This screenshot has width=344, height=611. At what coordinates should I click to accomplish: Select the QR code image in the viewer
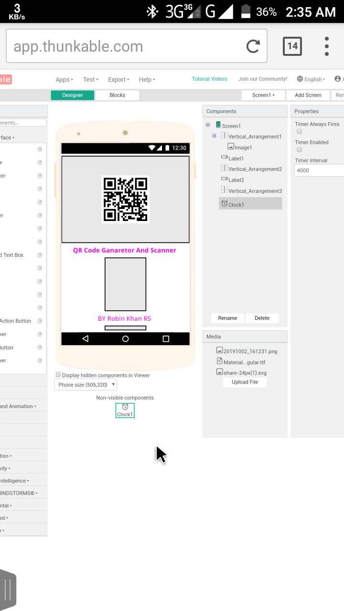click(126, 199)
